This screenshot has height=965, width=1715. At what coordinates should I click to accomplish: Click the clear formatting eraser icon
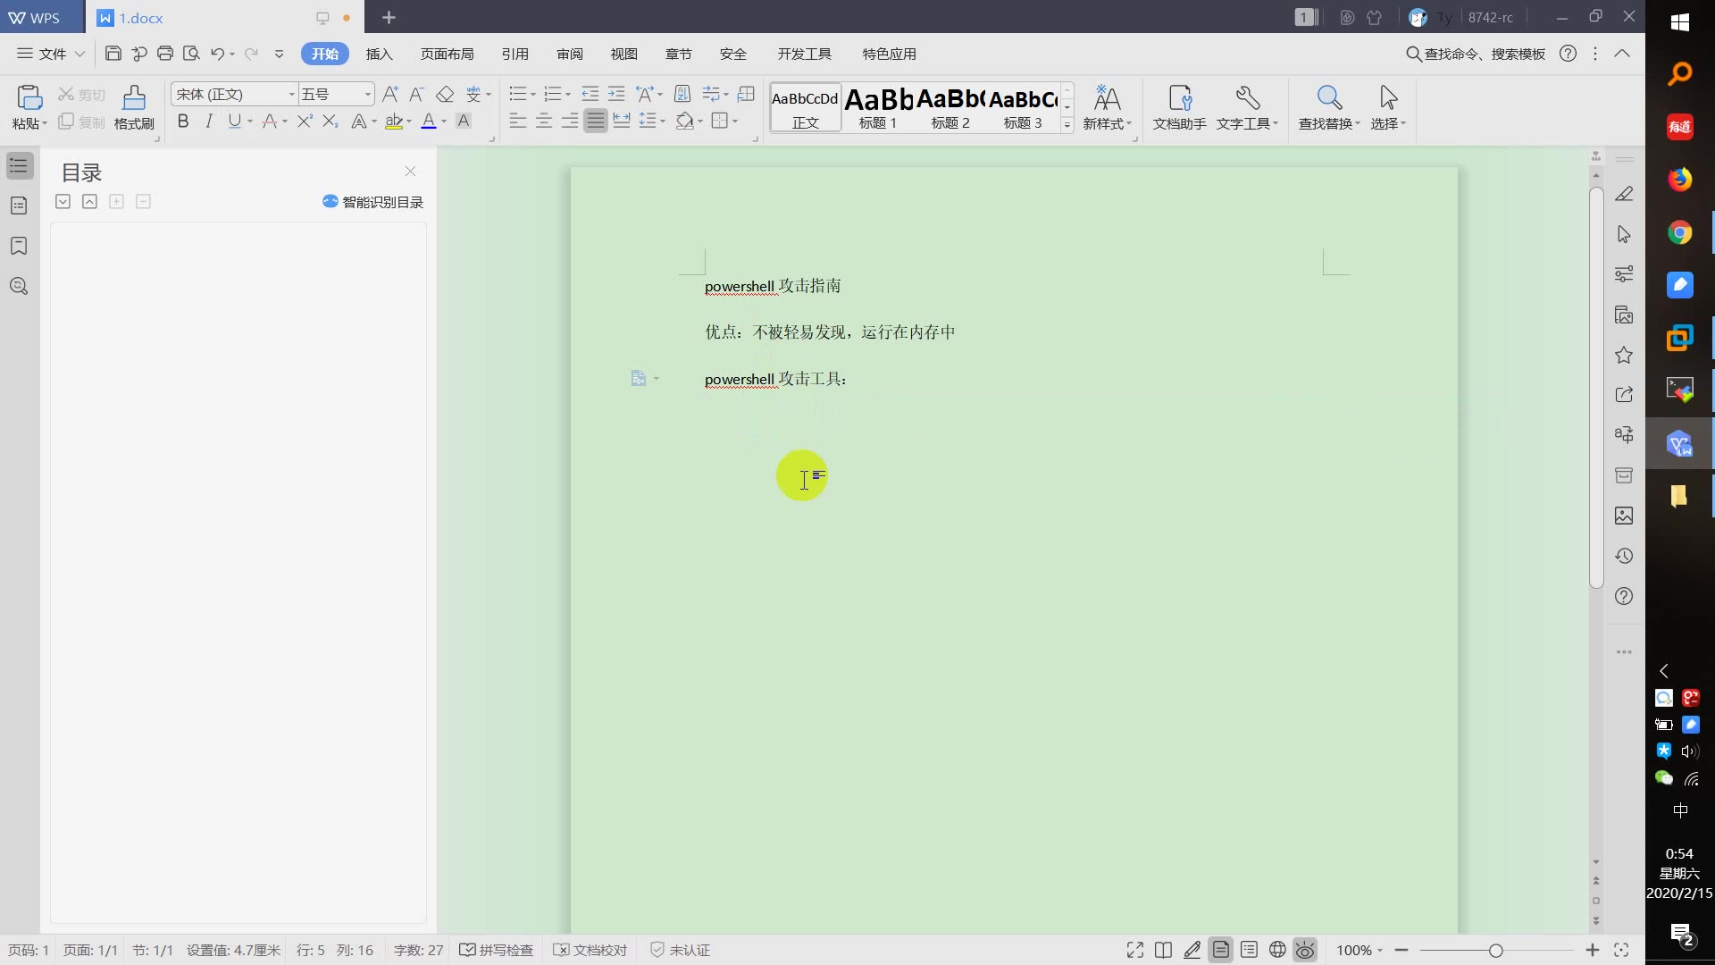pyautogui.click(x=445, y=94)
